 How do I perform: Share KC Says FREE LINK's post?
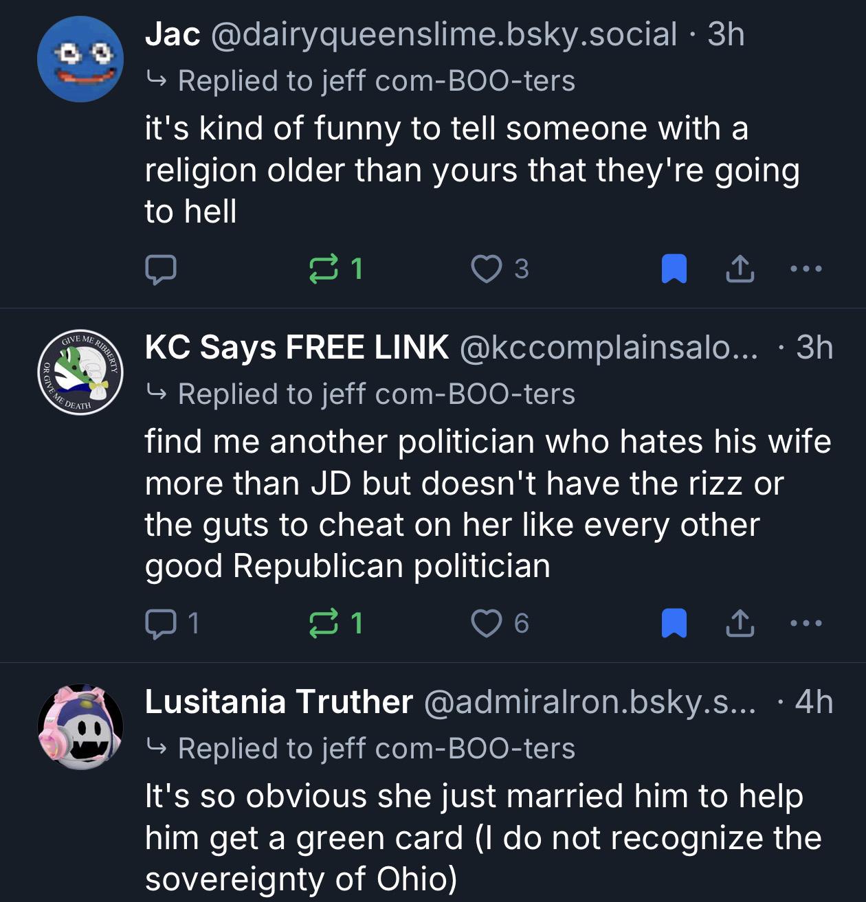click(x=740, y=624)
